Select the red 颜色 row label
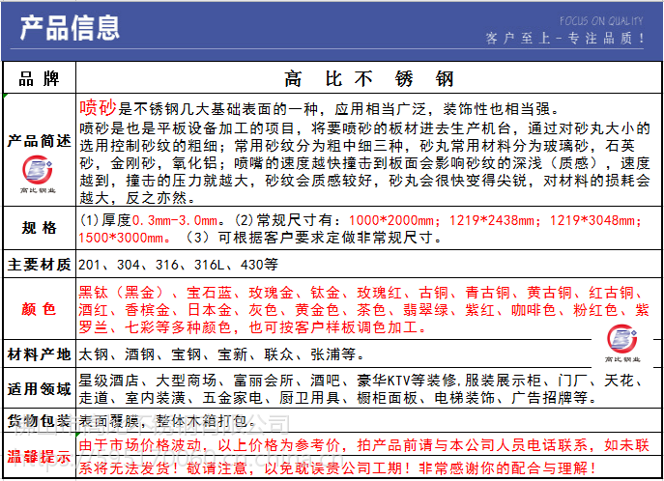Image resolution: width=664 pixels, height=481 pixels. (x=39, y=309)
